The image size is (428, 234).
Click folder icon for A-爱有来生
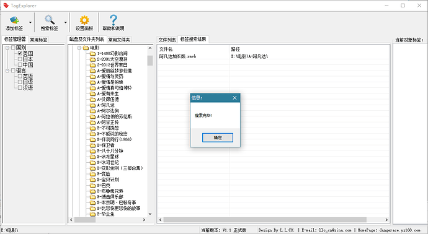tap(93, 93)
